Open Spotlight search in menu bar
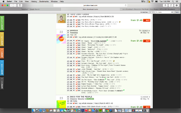This screenshot has height=113, width=181. [x=173, y=1]
